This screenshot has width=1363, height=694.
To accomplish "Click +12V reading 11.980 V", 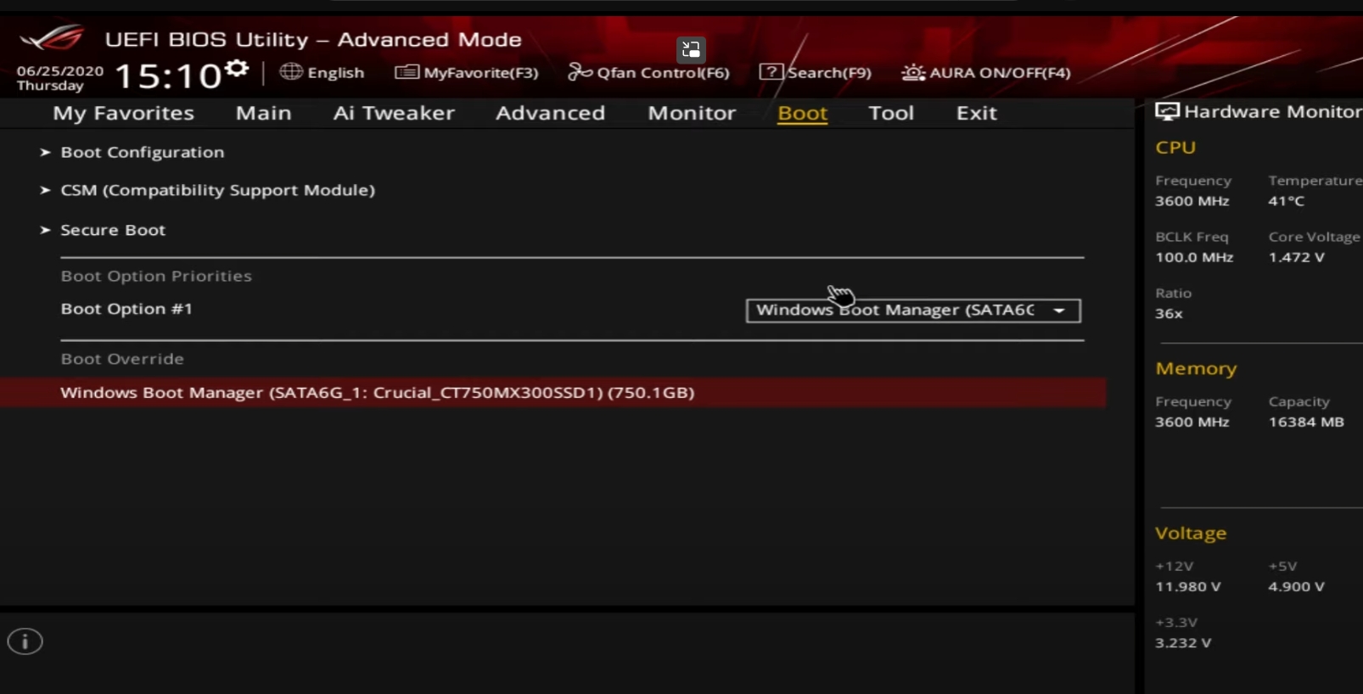I will (x=1187, y=586).
